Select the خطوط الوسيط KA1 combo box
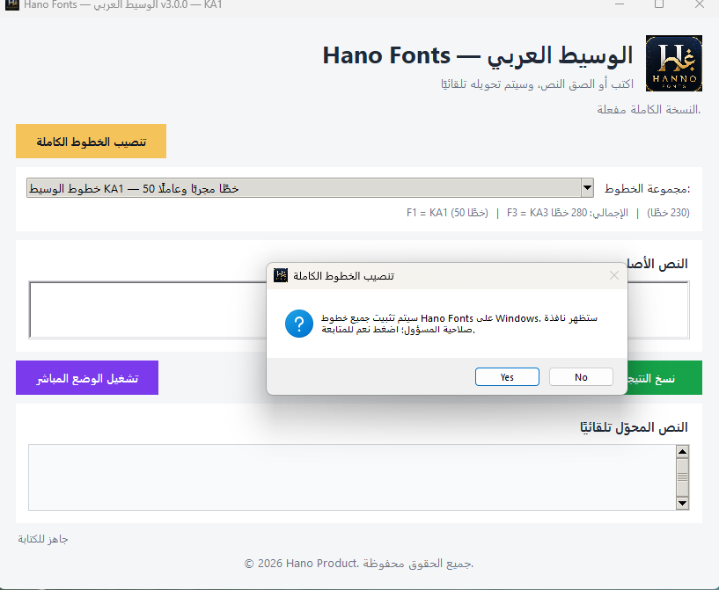719x590 pixels. tap(310, 188)
